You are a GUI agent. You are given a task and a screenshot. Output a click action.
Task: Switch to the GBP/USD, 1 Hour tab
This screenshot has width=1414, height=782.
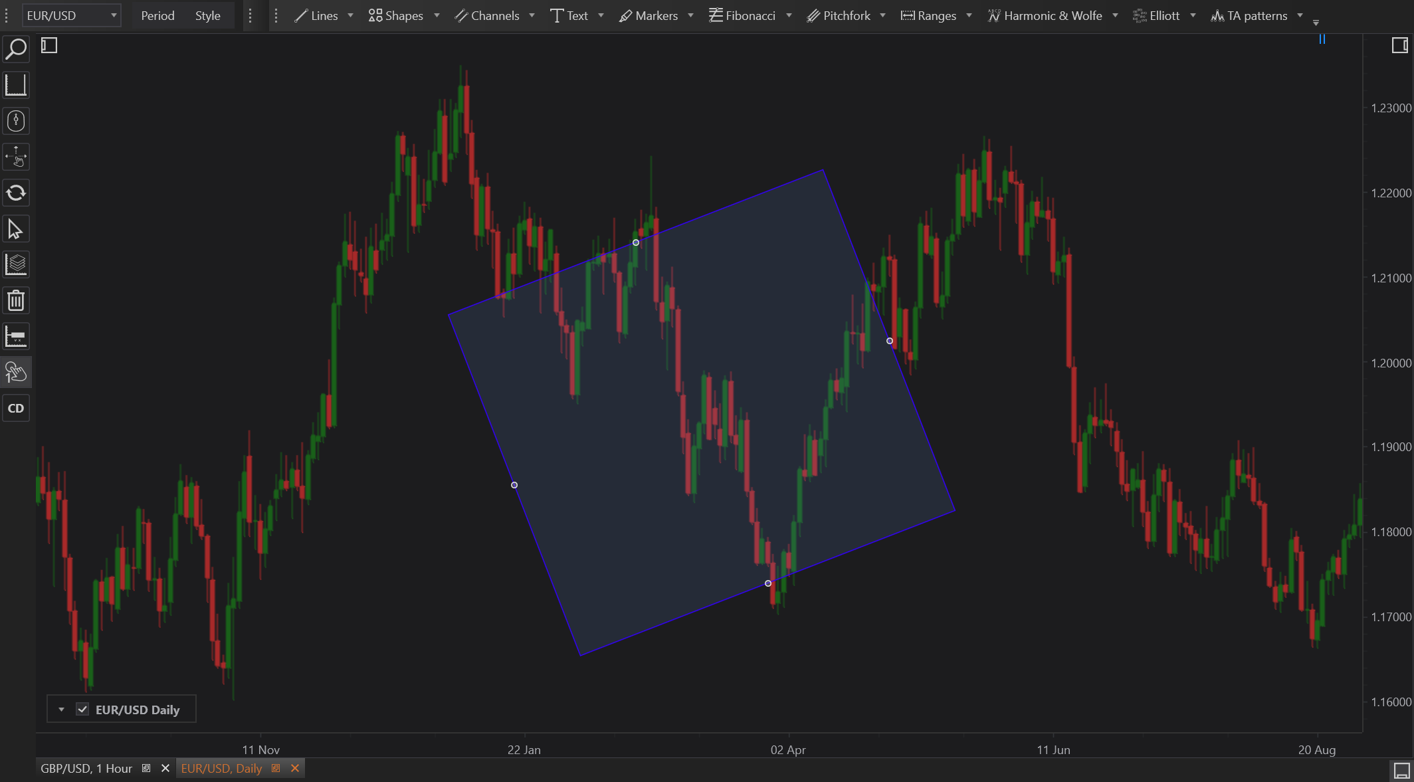click(x=86, y=768)
